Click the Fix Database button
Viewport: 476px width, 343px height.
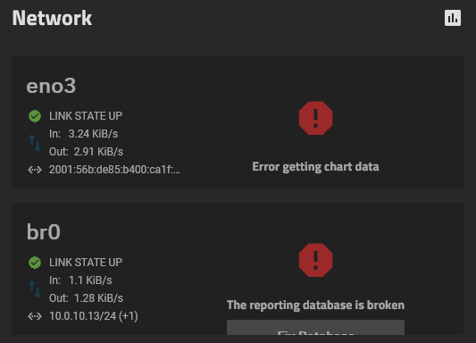(x=315, y=327)
